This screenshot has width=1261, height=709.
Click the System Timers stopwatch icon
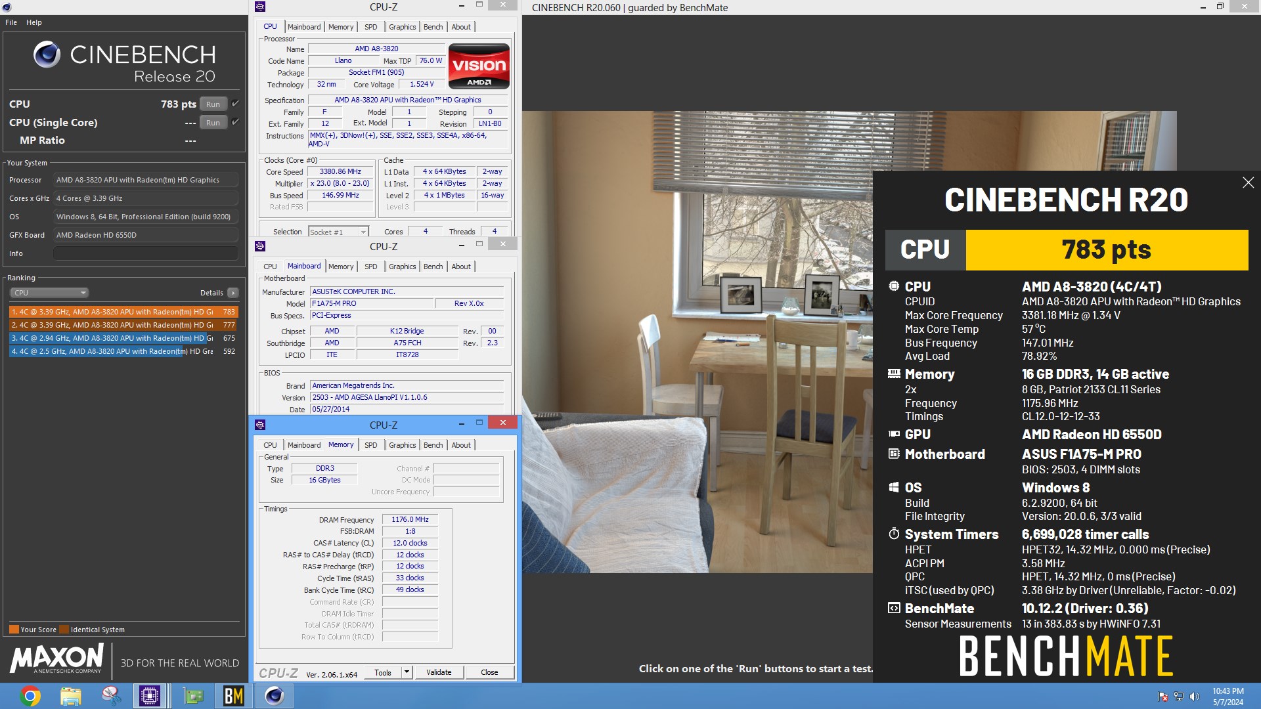click(x=894, y=534)
